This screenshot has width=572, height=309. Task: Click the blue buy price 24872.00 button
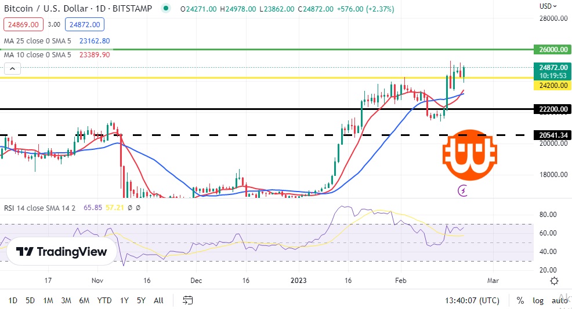tap(85, 24)
